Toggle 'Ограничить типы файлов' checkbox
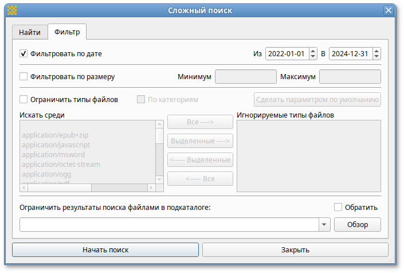This screenshot has height=273, width=404. coord(23,99)
